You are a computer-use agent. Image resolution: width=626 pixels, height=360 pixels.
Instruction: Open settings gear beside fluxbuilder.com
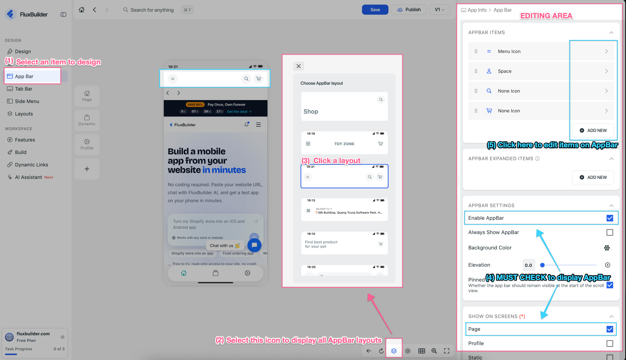[63, 337]
